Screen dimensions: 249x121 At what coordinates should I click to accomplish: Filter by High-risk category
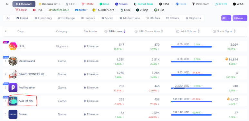point(193,18)
